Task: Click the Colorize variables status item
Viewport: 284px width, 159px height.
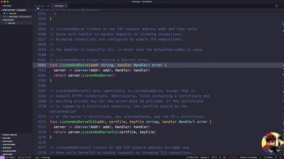Action: 248,157
